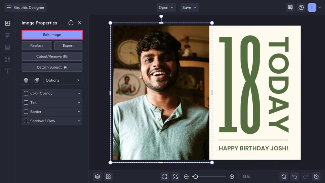Viewport: 325px width, 183px height.
Task: Close the Image Properties panel
Action: point(80,23)
